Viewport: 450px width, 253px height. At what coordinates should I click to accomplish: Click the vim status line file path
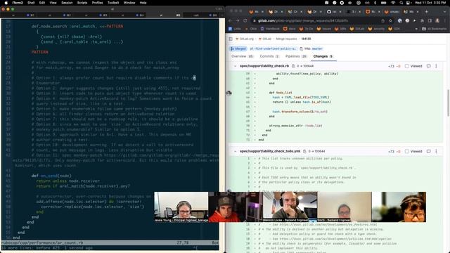point(42,242)
